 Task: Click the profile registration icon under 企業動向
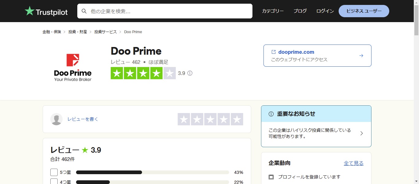coord(271,177)
